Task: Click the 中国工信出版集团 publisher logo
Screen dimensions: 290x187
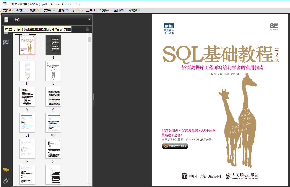Action: [x=201, y=176]
